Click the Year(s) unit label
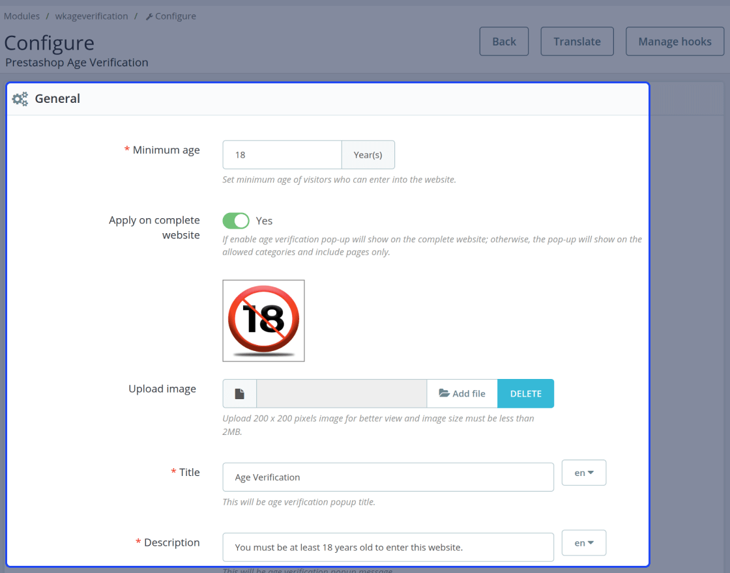730x573 pixels. [368, 155]
